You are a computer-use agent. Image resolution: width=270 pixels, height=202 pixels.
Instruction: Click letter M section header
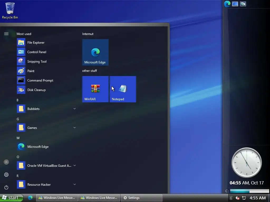coord(18,138)
